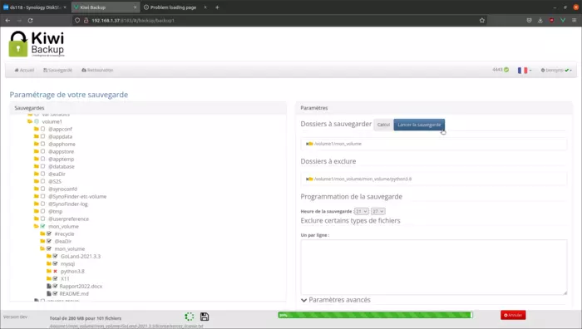Click the red X exclusion mark on python3.8
Image resolution: width=582 pixels, height=329 pixels.
(56, 271)
